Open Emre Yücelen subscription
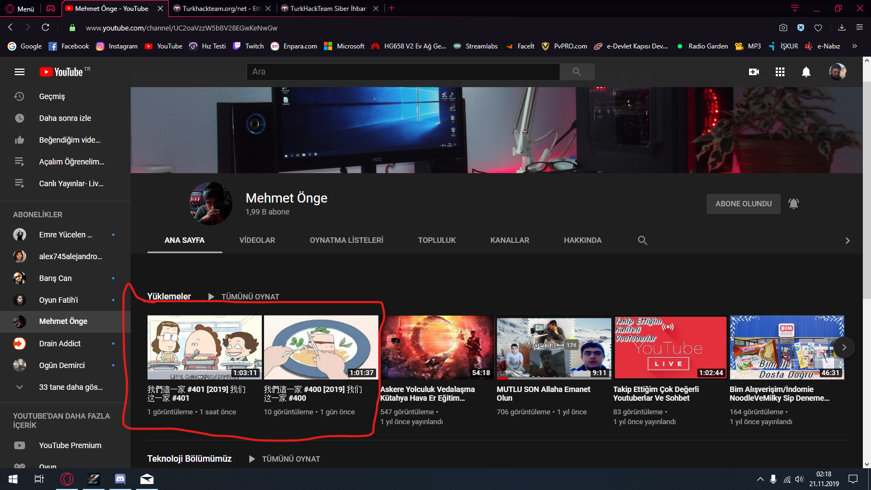 [x=65, y=235]
